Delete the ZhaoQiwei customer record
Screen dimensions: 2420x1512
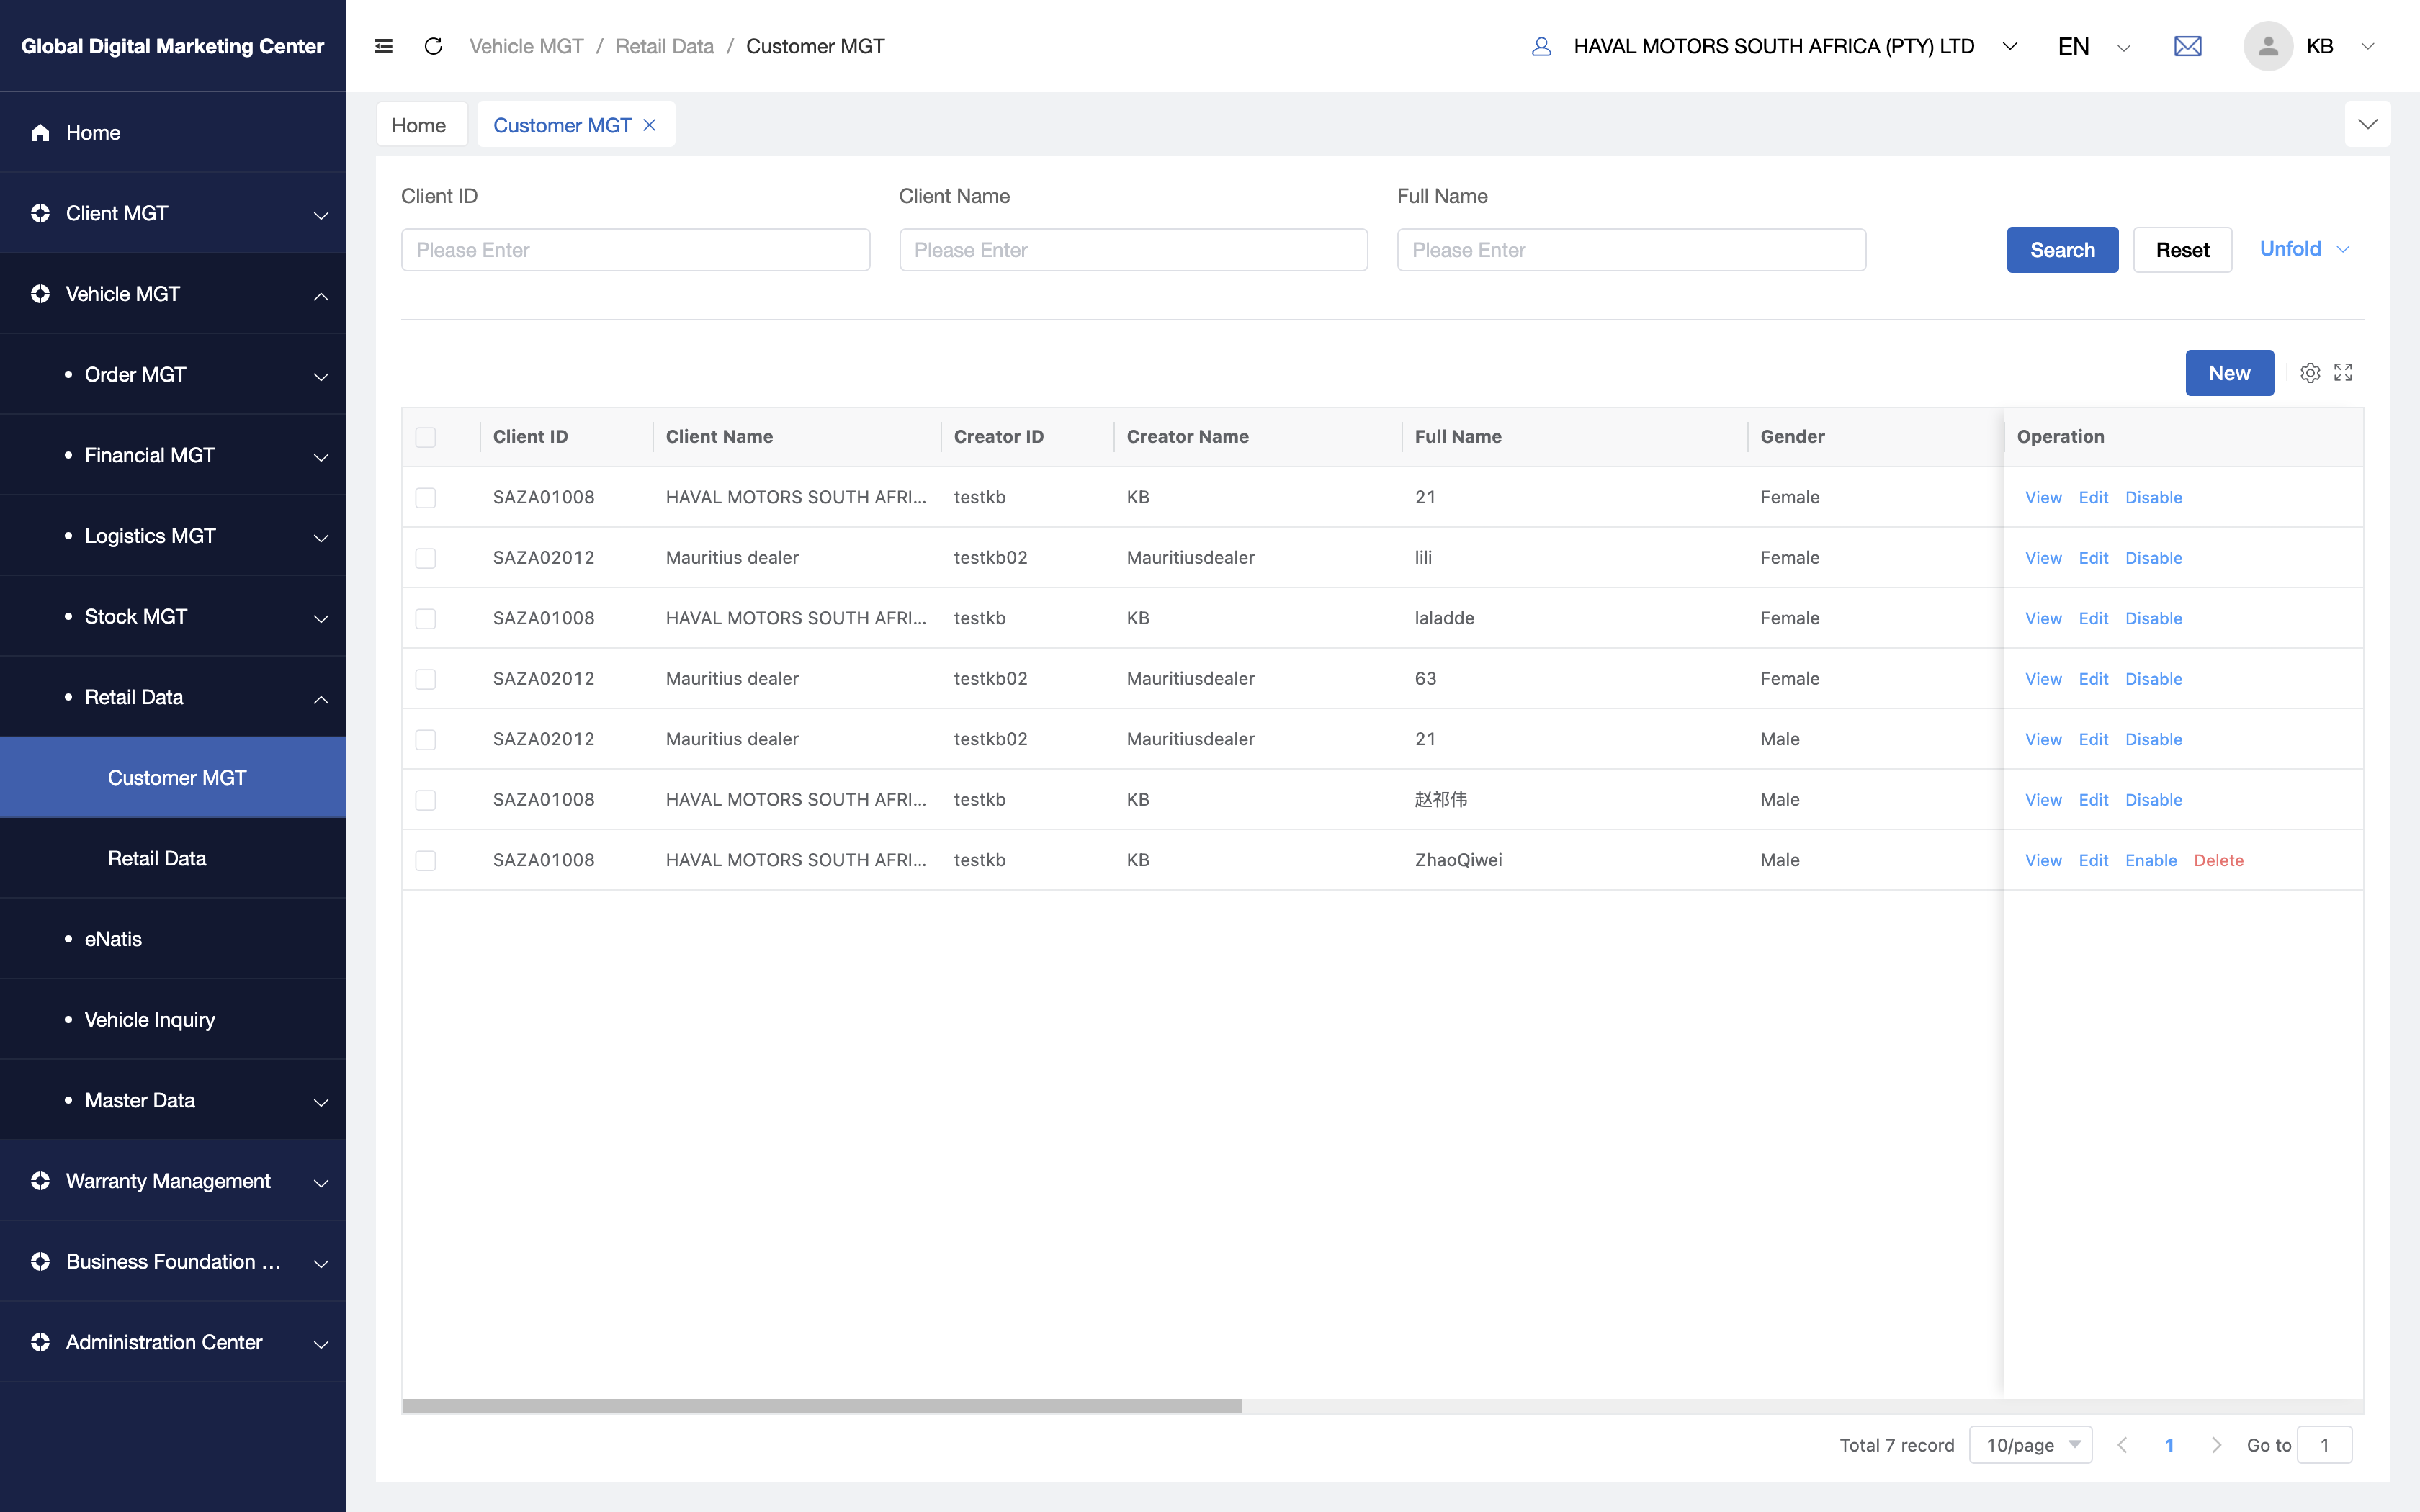click(2218, 861)
